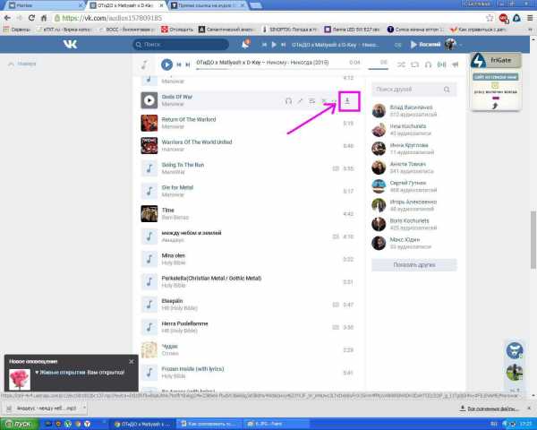537x430 pixels.
Task: Reload the page in browser toolbar
Action: [31, 18]
